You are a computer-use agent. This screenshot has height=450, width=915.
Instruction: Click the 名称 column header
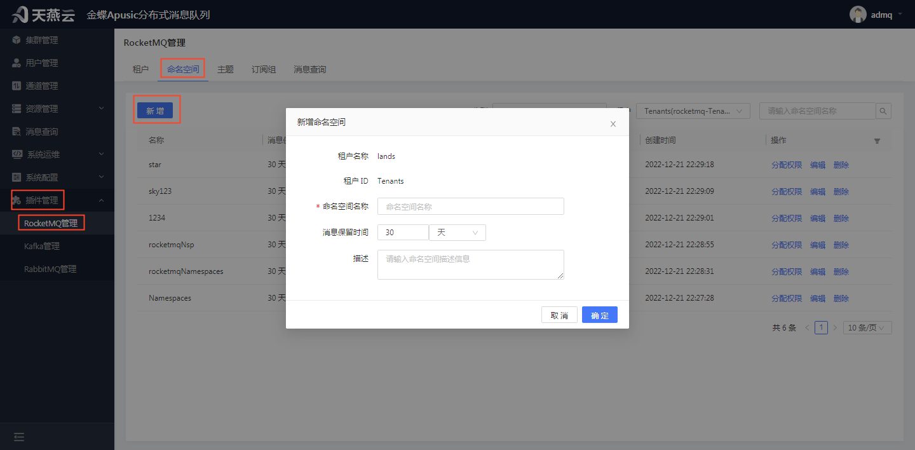[156, 140]
